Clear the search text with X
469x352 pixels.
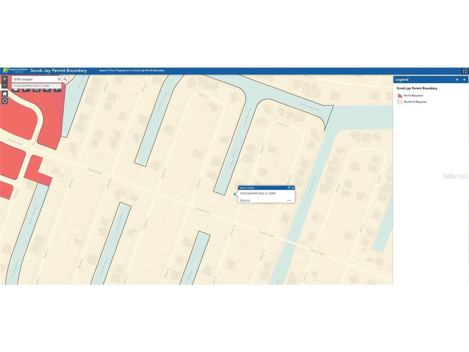pos(59,79)
